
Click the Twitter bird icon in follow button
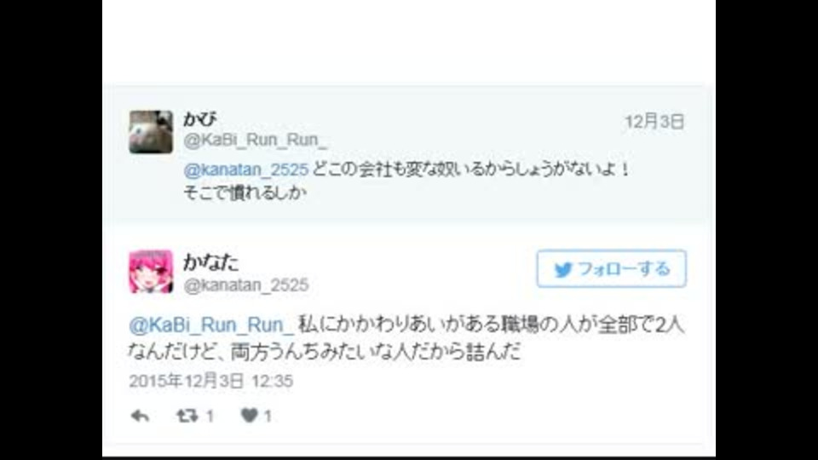click(563, 270)
